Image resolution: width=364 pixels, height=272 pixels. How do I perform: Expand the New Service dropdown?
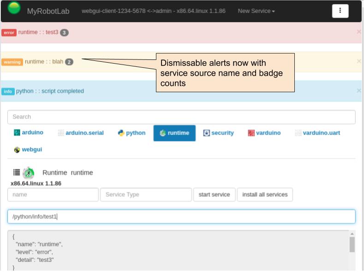pyautogui.click(x=256, y=11)
